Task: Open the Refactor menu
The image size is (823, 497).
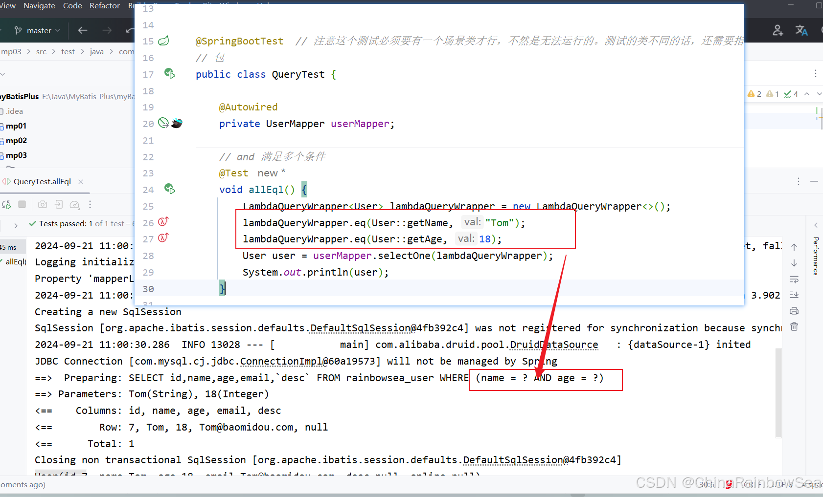Action: point(105,5)
